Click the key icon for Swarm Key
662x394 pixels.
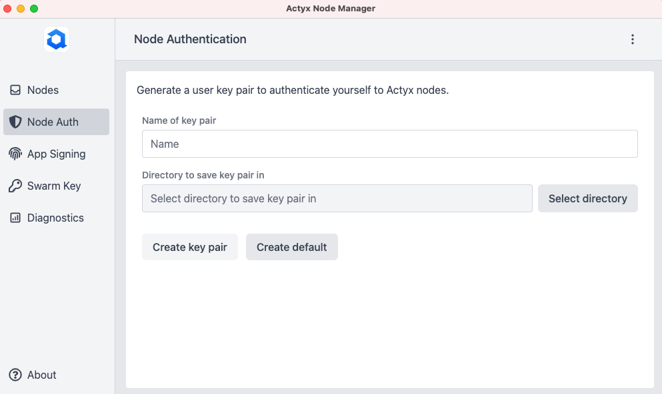coord(15,186)
